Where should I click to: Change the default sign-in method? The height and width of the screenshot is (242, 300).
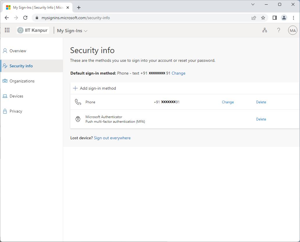[x=178, y=73]
